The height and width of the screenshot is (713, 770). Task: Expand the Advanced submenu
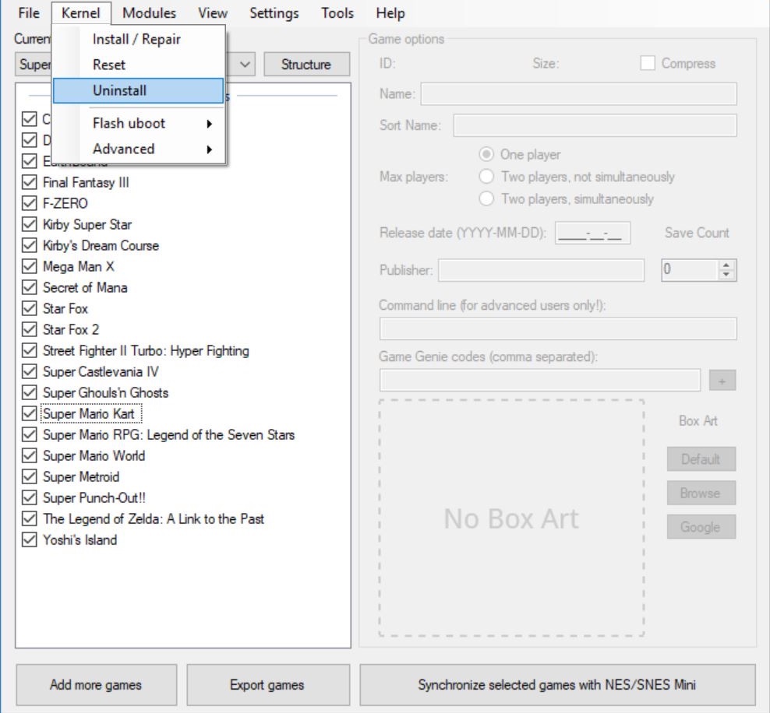coord(139,149)
